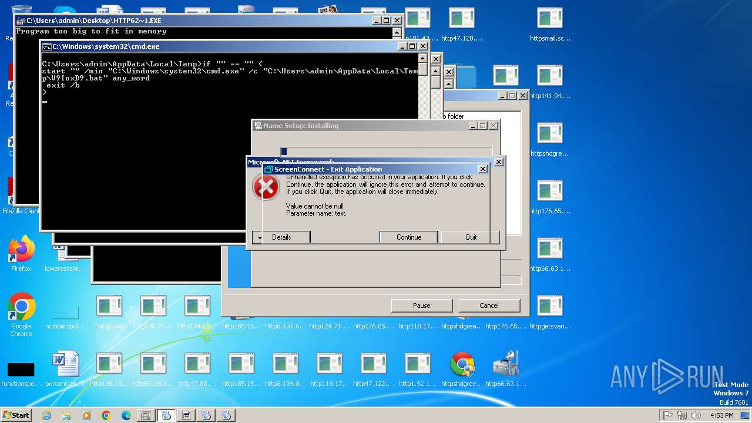Select the lowerestate Word document icon

pyautogui.click(x=65, y=258)
